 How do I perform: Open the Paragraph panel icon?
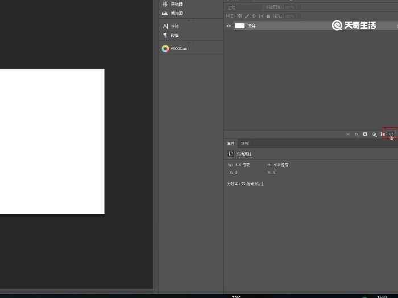(165, 35)
